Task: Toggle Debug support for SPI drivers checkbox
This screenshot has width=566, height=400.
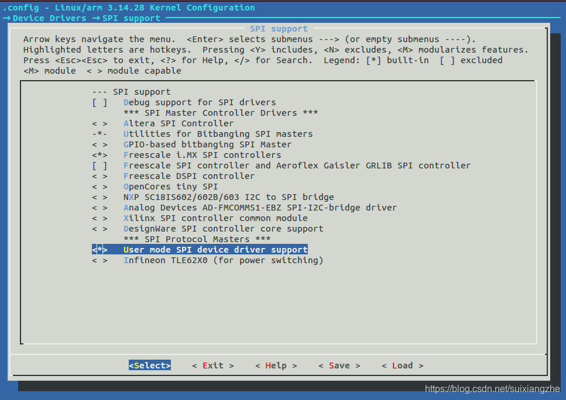Action: (x=100, y=103)
